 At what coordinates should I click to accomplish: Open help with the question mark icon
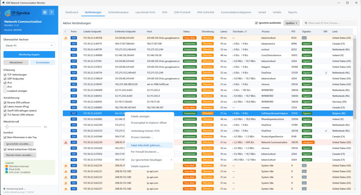(51, 12)
